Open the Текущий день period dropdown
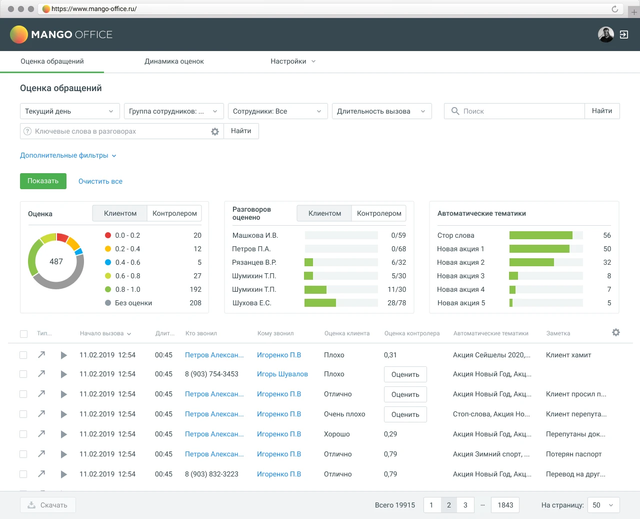Viewport: 640px width, 519px height. coord(69,111)
